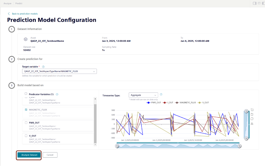The image size is (265, 166).
Task: Click the Analyze Dataset button
Action: (29, 155)
